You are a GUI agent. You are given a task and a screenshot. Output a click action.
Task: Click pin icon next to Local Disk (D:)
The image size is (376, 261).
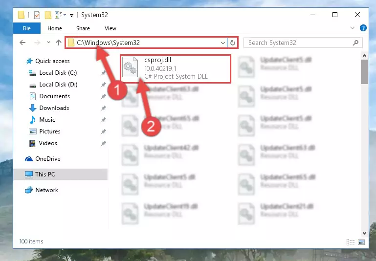click(103, 85)
